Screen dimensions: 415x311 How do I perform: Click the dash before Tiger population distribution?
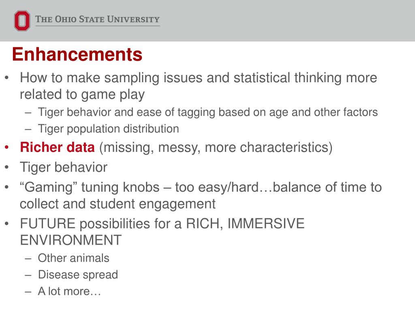click(28, 129)
